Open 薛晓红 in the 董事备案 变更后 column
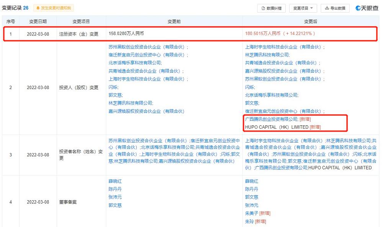The width and height of the screenshot is (383, 227). (252, 181)
